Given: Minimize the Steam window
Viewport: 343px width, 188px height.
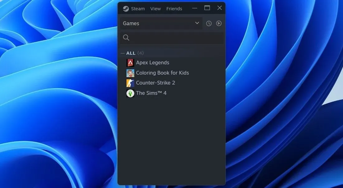Looking at the screenshot, I should [x=195, y=8].
